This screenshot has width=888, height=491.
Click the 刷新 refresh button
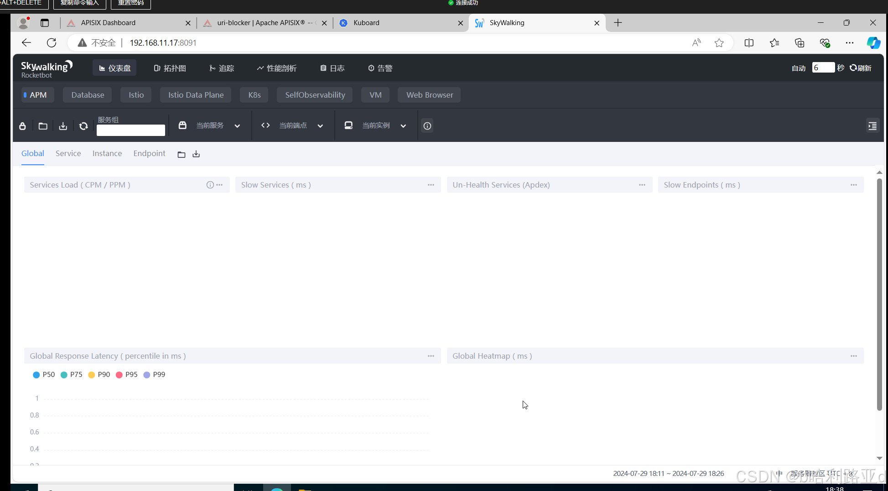tap(861, 68)
